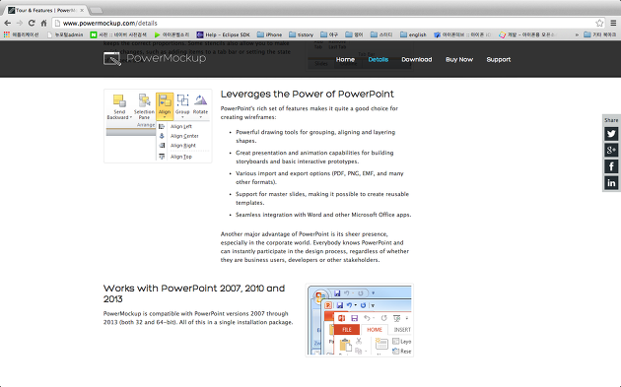Click the PowerPoint versions screenshot image
This screenshot has width=621, height=387.
click(x=360, y=320)
